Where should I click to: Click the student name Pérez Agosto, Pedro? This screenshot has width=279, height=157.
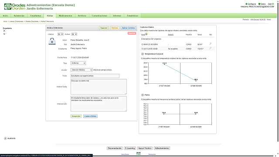pyautogui.click(x=78, y=48)
